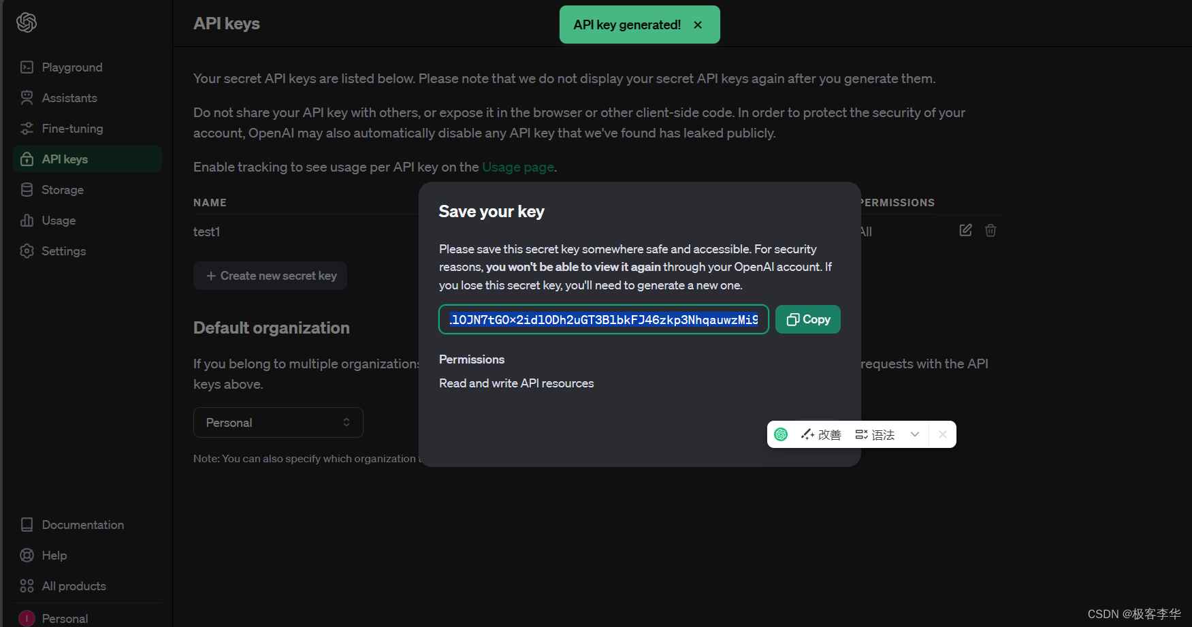
Task: Click the Personal account avatar
Action: click(x=27, y=618)
